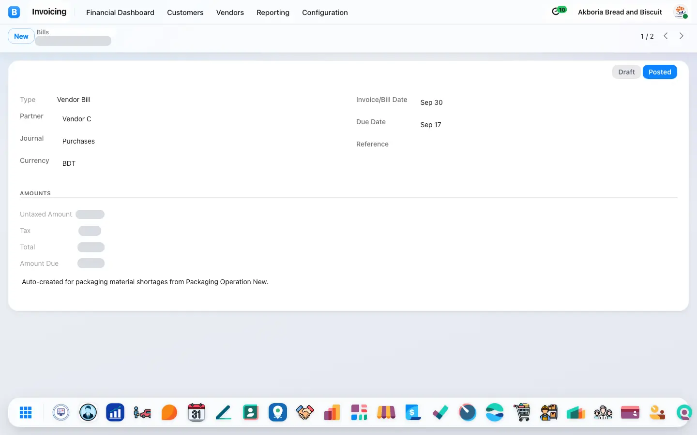Open the apps grid launcher in dock
697x435 pixels.
[26, 412]
